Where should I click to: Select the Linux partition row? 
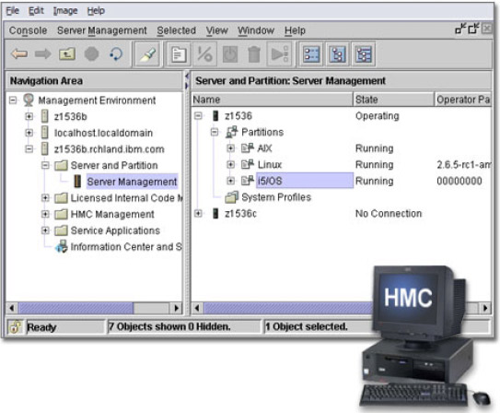coord(342,164)
